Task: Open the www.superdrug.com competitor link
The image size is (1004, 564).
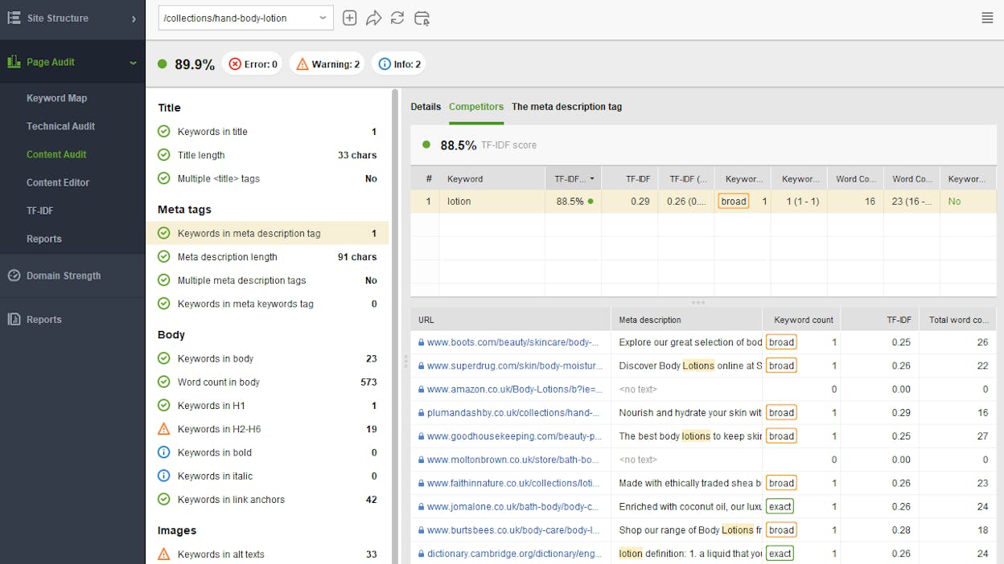Action: pos(514,366)
